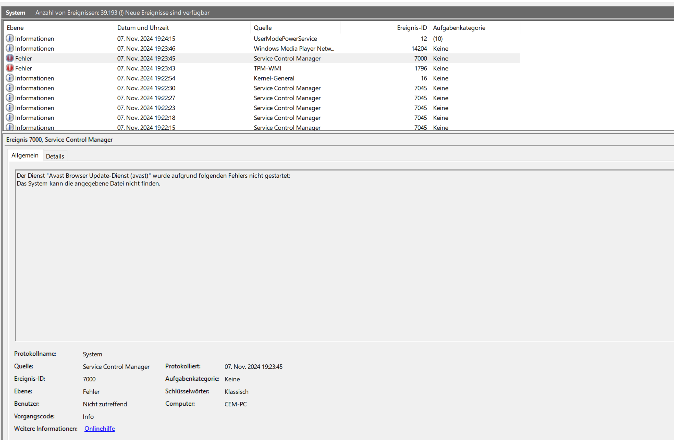Sort by Ereignis-ID column header

pyautogui.click(x=412, y=28)
